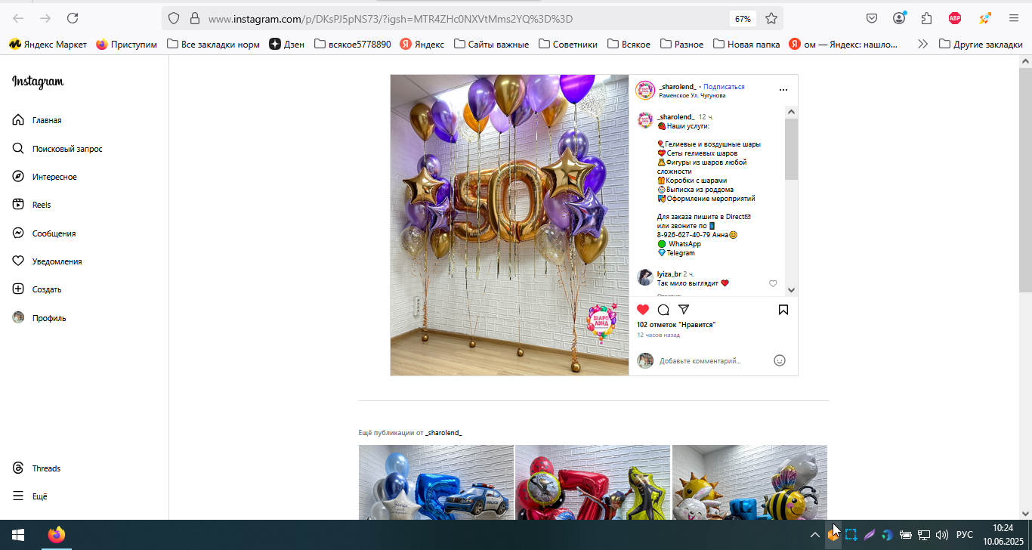Open Уведомления notifications

tap(47, 261)
